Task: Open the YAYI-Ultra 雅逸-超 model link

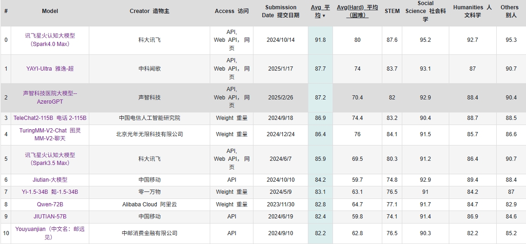Action: pyautogui.click(x=50, y=69)
